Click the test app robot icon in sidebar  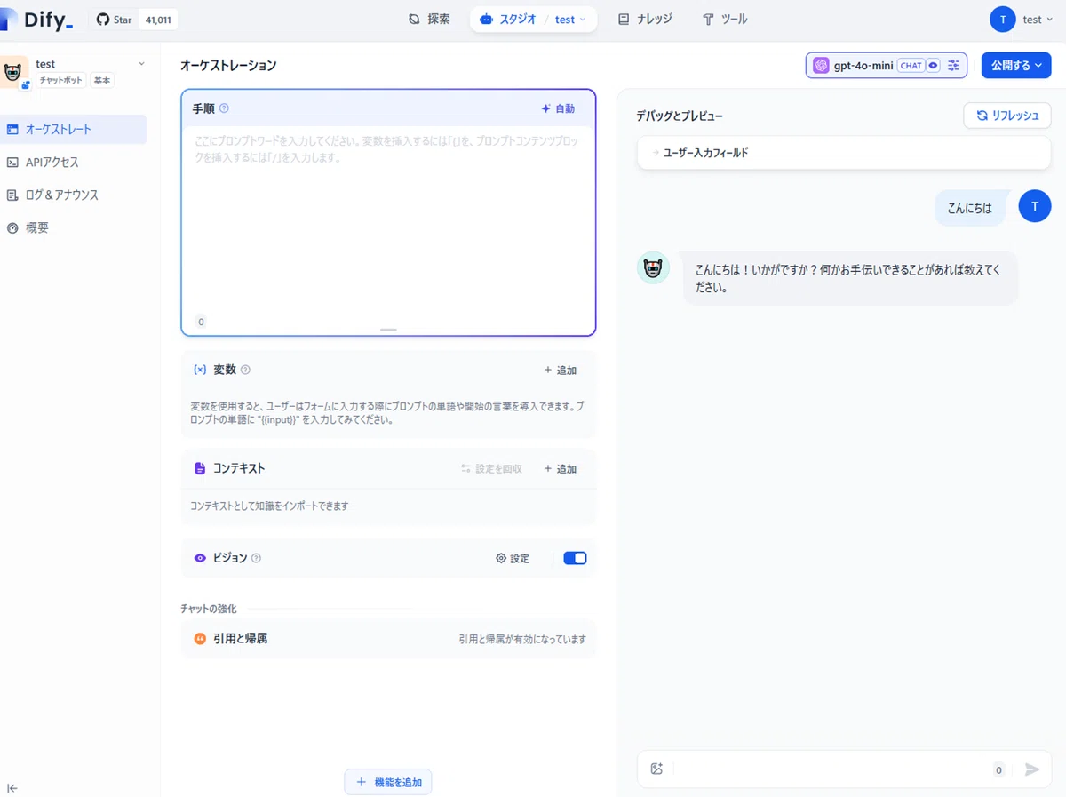click(x=13, y=73)
